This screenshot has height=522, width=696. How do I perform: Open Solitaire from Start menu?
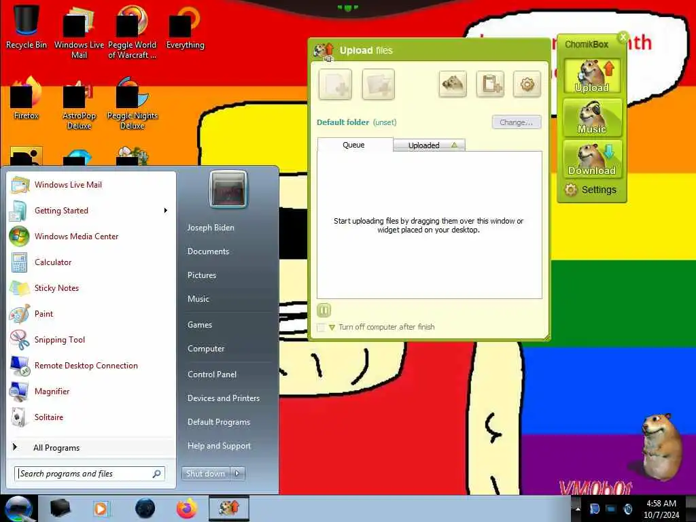[92, 417]
